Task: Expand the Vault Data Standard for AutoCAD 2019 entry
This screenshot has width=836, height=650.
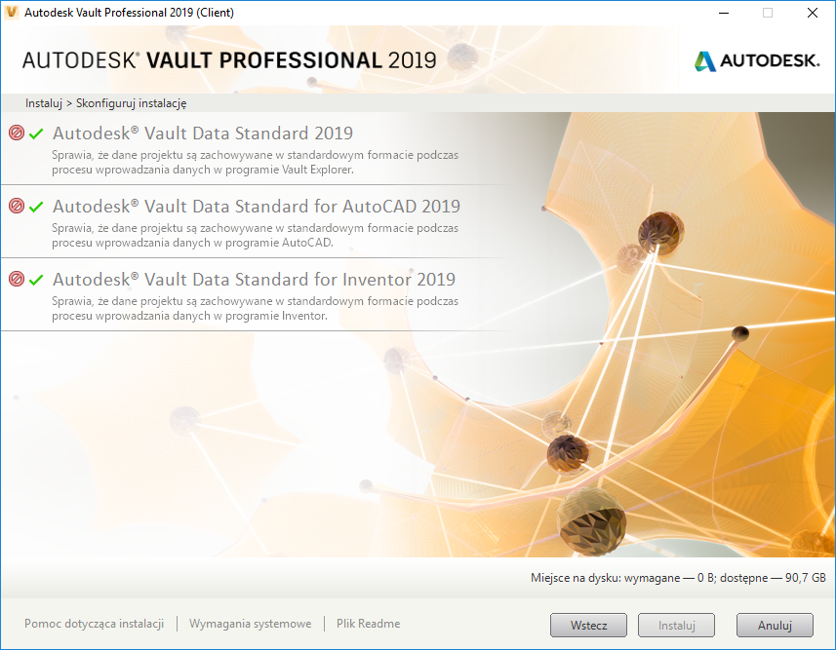Action: [256, 207]
